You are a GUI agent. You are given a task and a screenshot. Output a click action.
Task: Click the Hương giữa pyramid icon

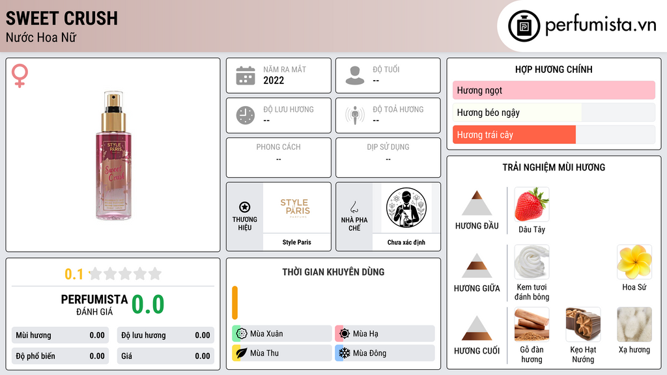(x=477, y=266)
